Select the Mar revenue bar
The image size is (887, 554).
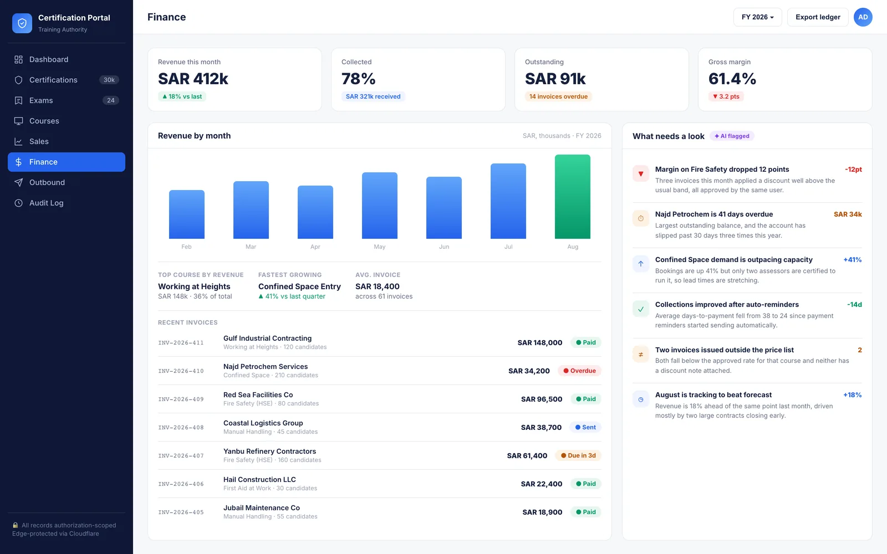251,210
